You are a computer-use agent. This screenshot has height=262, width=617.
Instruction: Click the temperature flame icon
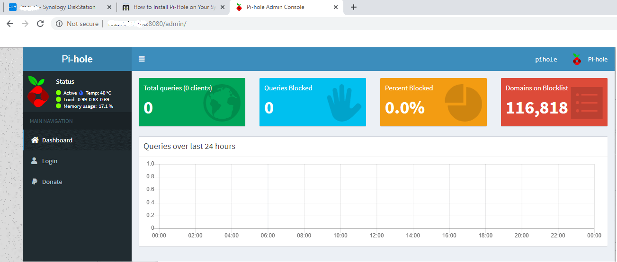click(81, 93)
